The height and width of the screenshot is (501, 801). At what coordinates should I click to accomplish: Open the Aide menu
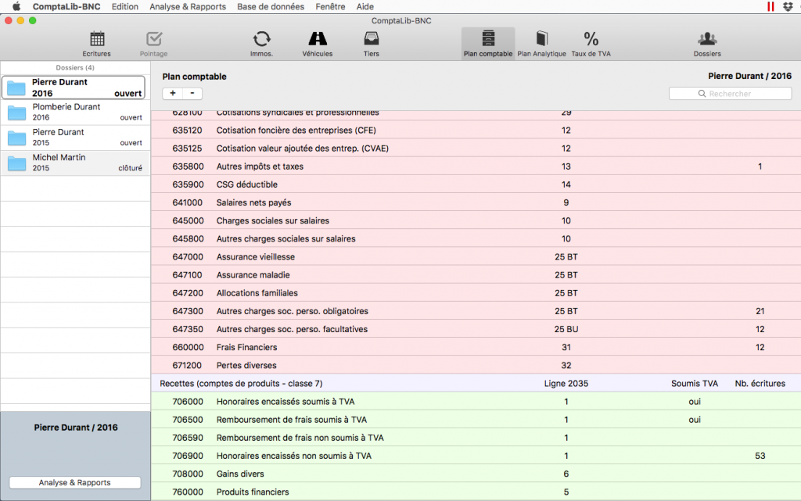point(365,6)
